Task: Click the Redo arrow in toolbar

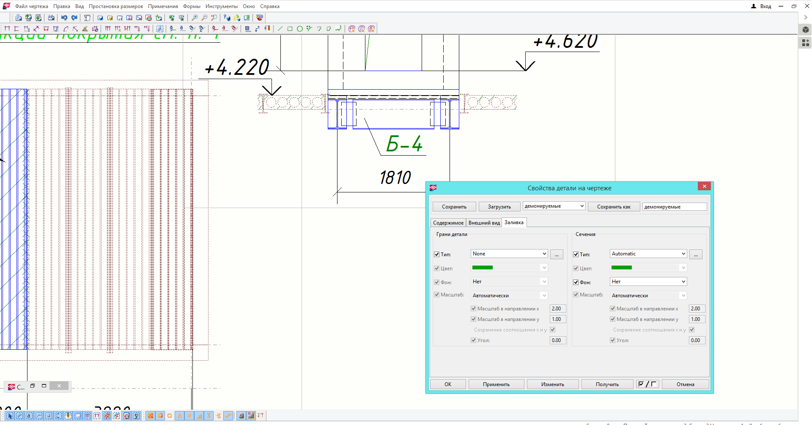Action: [x=74, y=18]
